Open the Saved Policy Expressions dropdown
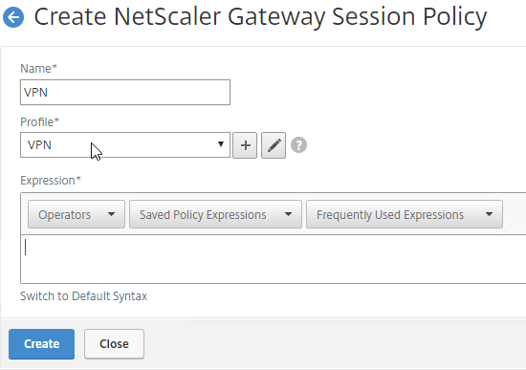 click(216, 214)
